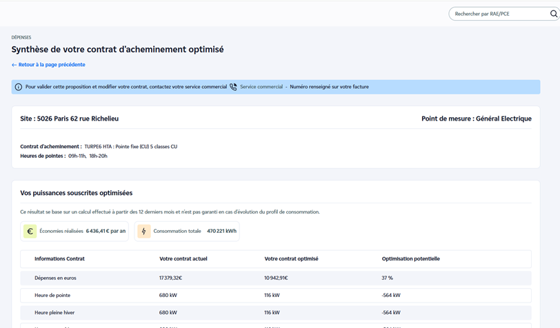Viewport: 560px width, 328px height.
Task: Click -564 kW in the Heure pleine hiver row
Action: click(x=391, y=313)
